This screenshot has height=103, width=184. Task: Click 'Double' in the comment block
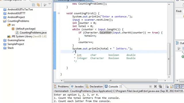[x=131, y=58]
